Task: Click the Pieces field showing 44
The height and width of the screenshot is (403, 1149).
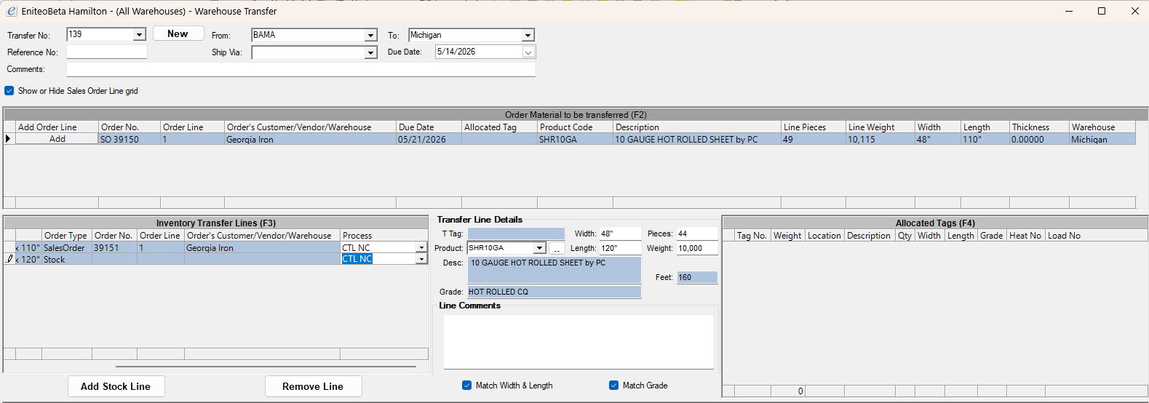Action: click(697, 234)
